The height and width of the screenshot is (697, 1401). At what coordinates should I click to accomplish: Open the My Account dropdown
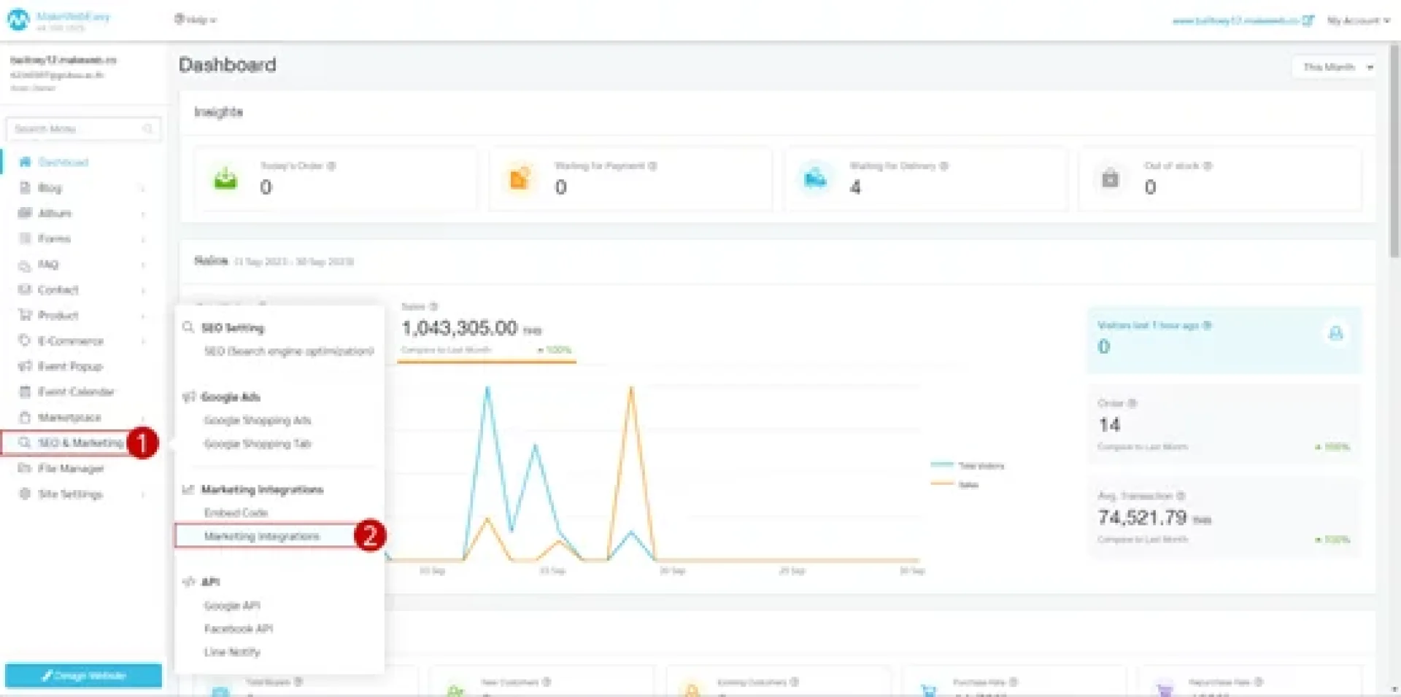(1358, 20)
